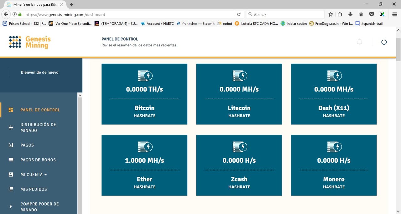401x214 pixels.
Task: Click the PANEL DE CONTROL page heading
Action: click(120, 39)
